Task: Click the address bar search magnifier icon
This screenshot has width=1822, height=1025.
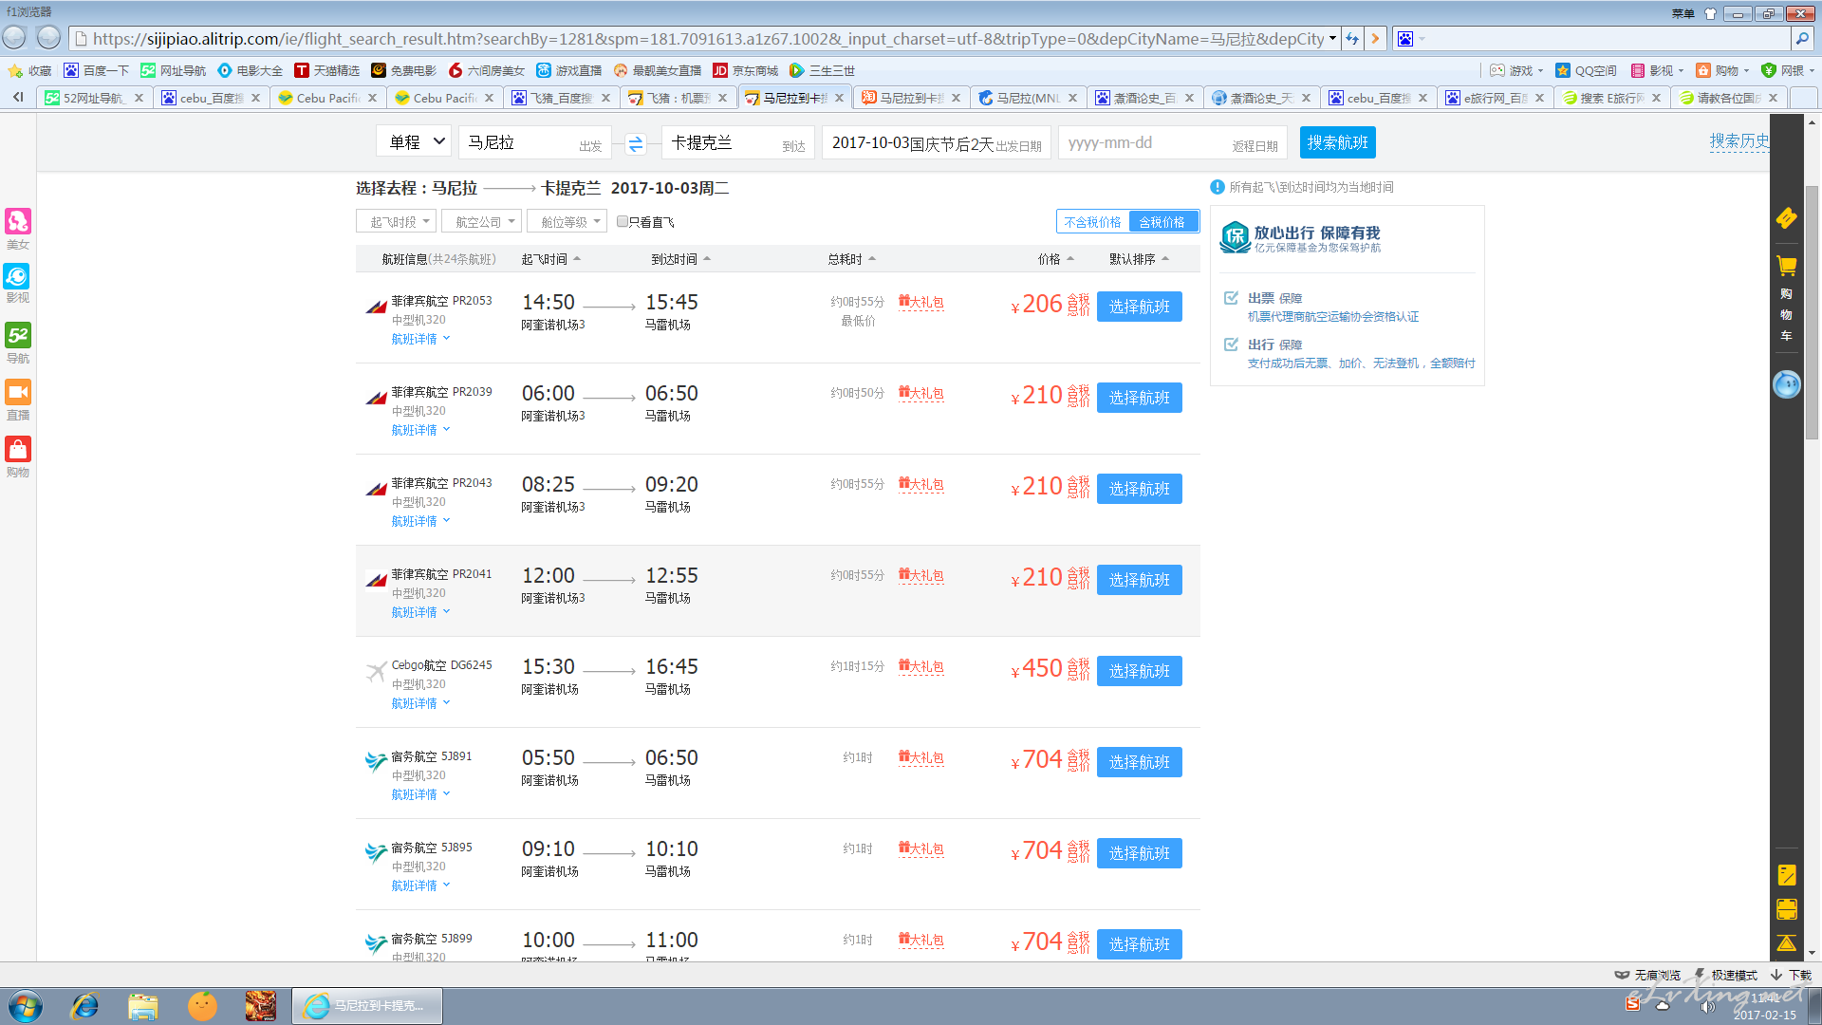Action: pyautogui.click(x=1801, y=38)
